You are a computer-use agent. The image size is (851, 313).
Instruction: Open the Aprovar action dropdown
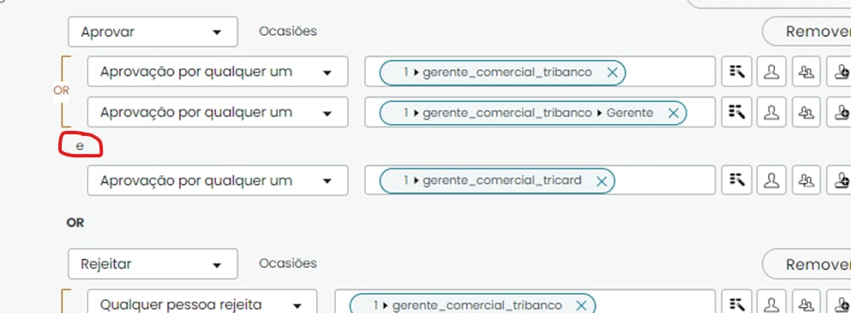pos(153,32)
